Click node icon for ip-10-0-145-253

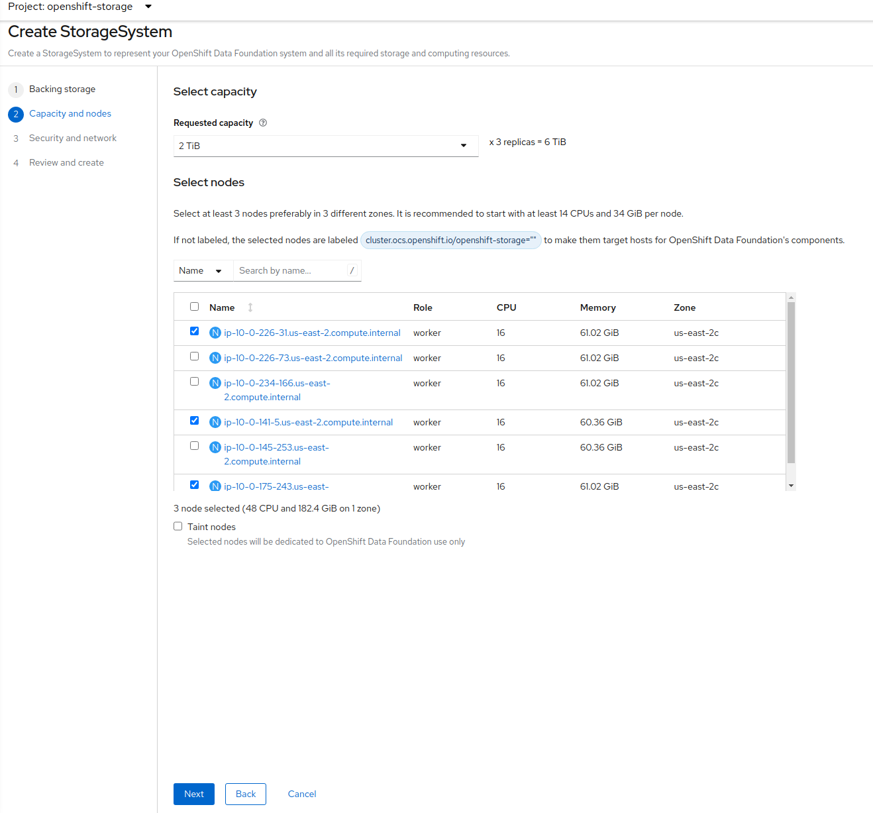coord(215,447)
